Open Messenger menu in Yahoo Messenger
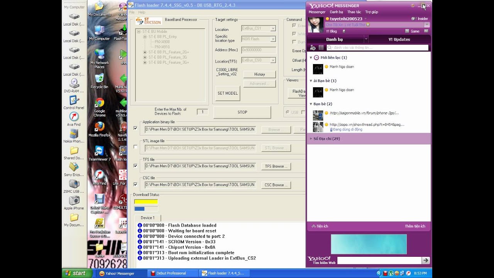 [317, 12]
